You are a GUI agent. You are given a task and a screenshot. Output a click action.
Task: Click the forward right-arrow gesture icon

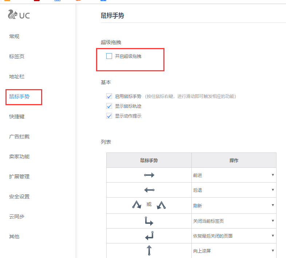(149, 175)
